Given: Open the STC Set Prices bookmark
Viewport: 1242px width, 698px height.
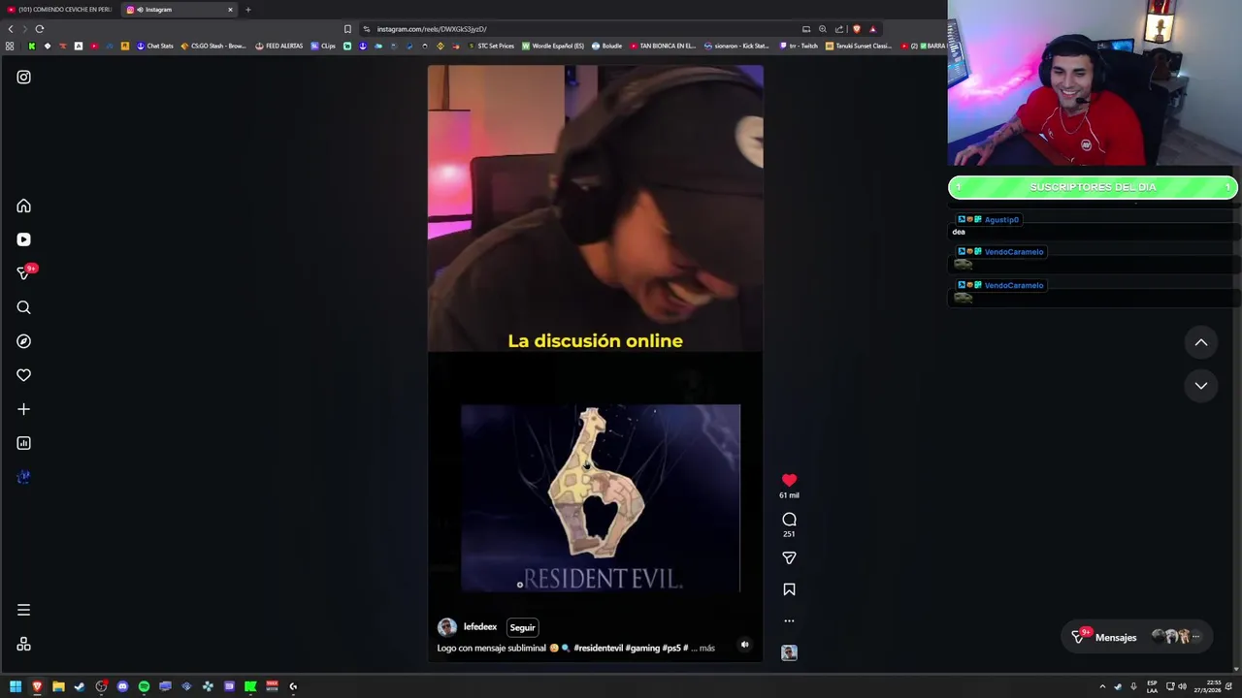Looking at the screenshot, I should (491, 46).
